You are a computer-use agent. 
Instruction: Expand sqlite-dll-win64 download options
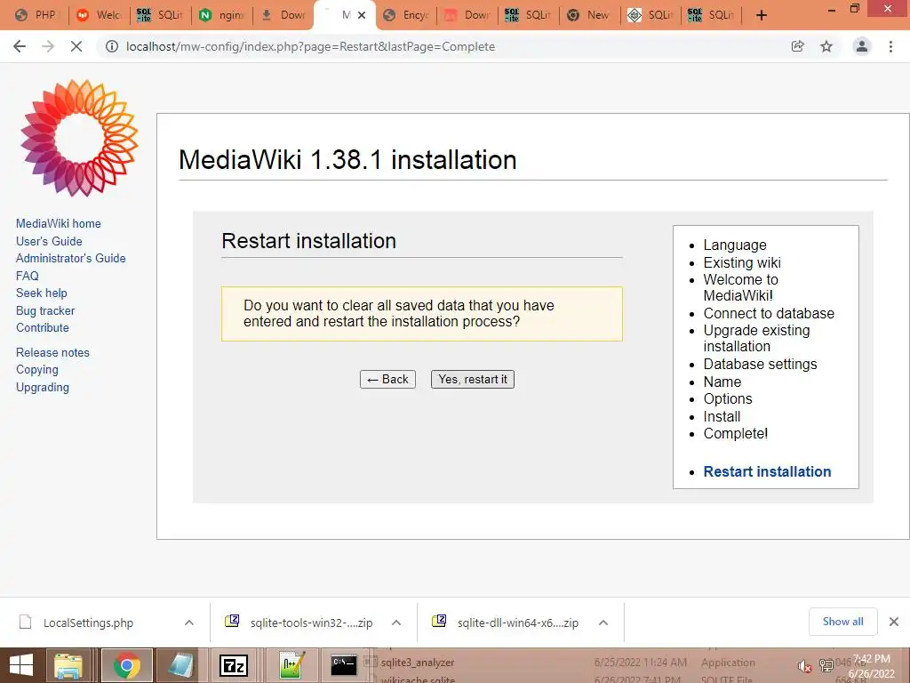coord(603,623)
